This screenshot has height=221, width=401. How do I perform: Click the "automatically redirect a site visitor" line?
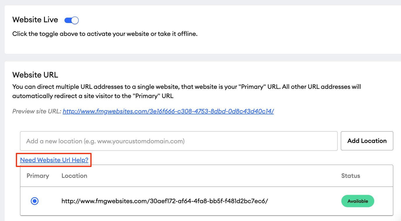(93, 96)
